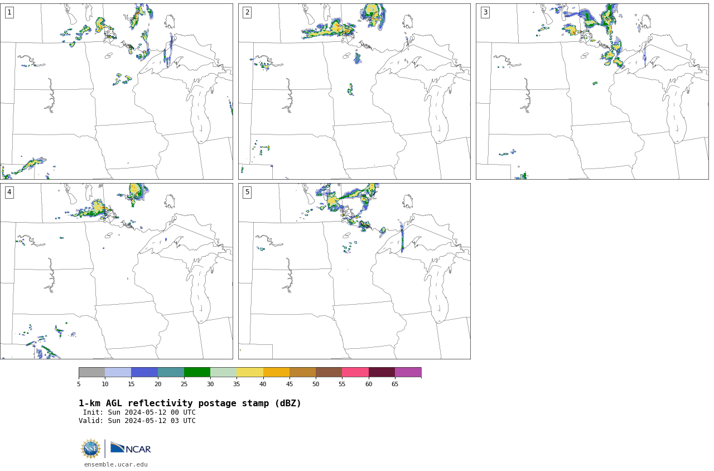Viewport: 714px width, 471px height.
Task: Click the purple 65+ dBZ swatch
Action: (408, 372)
